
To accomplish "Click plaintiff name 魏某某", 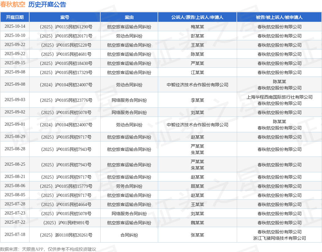I will click(197, 223).
